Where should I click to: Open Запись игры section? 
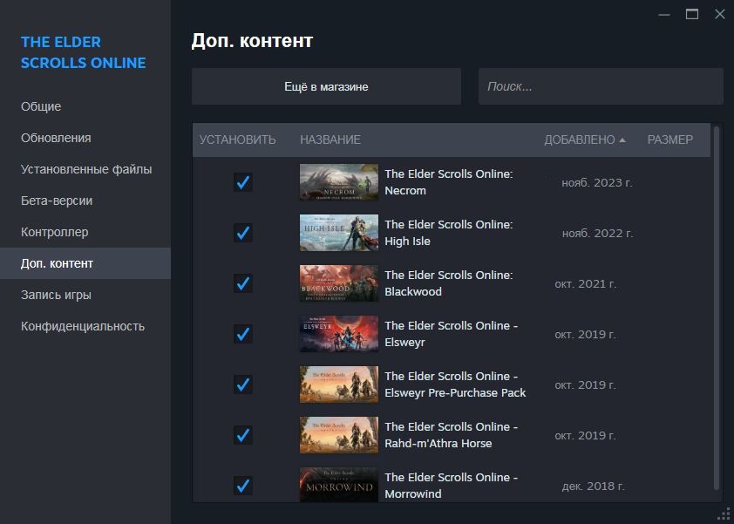pyautogui.click(x=85, y=295)
